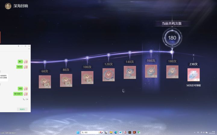Screen dimensions: 217x135
Task: Click the glowing 180次 current node
Action: click(172, 52)
